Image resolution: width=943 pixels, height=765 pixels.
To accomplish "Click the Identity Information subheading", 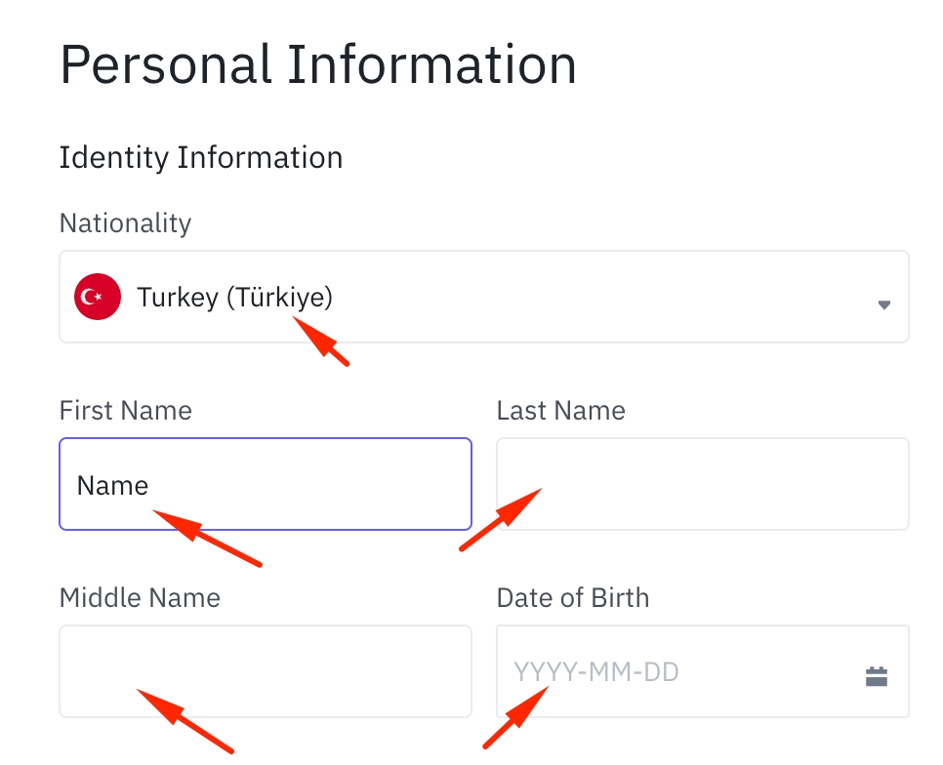I will coord(201,157).
